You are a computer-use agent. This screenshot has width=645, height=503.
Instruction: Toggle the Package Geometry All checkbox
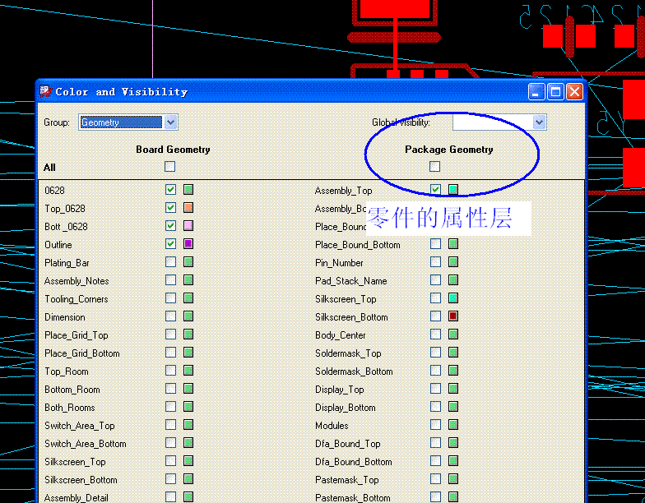tap(434, 166)
